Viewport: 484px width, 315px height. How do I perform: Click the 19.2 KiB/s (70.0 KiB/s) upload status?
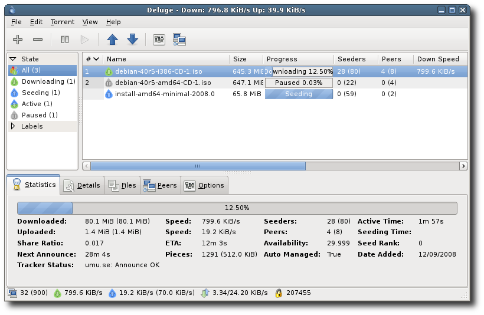(x=157, y=293)
